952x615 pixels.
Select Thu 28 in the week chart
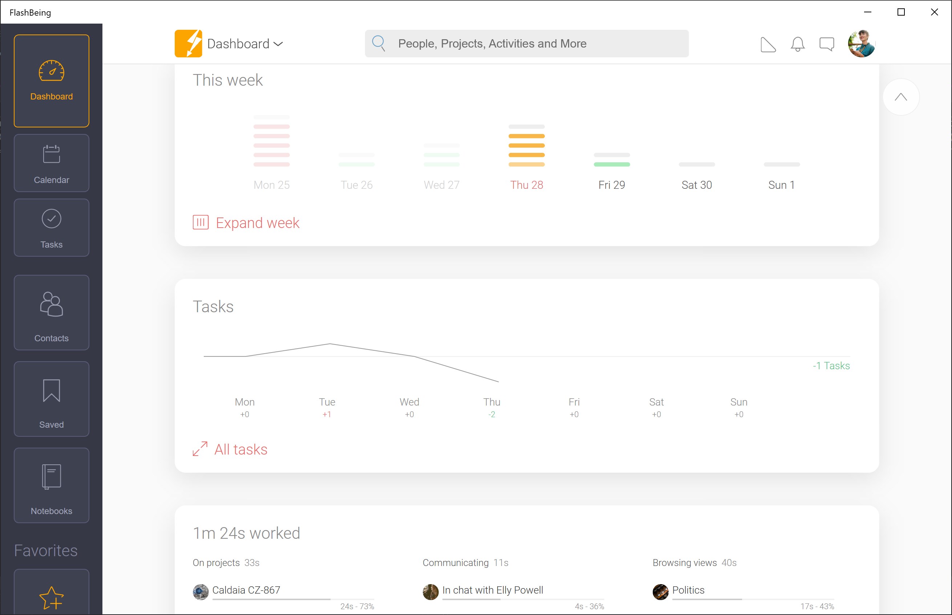pos(527,185)
